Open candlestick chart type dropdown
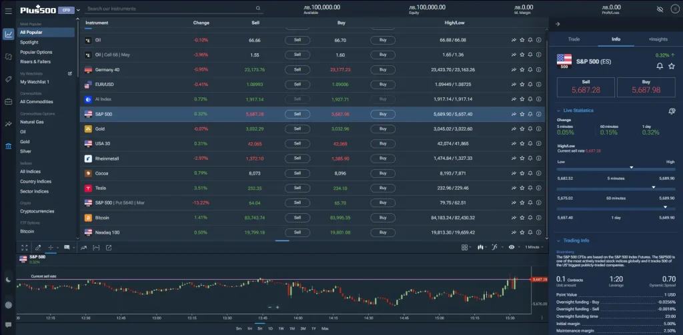Screen dimensions: 683x335 [x=482, y=247]
